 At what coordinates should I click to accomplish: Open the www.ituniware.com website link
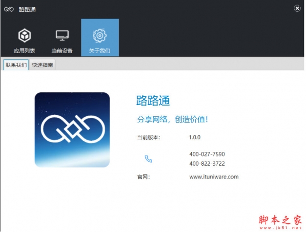click(214, 177)
